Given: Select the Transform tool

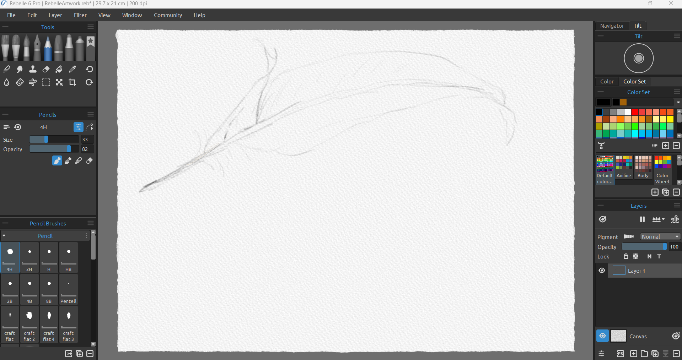Looking at the screenshot, I should (59, 82).
